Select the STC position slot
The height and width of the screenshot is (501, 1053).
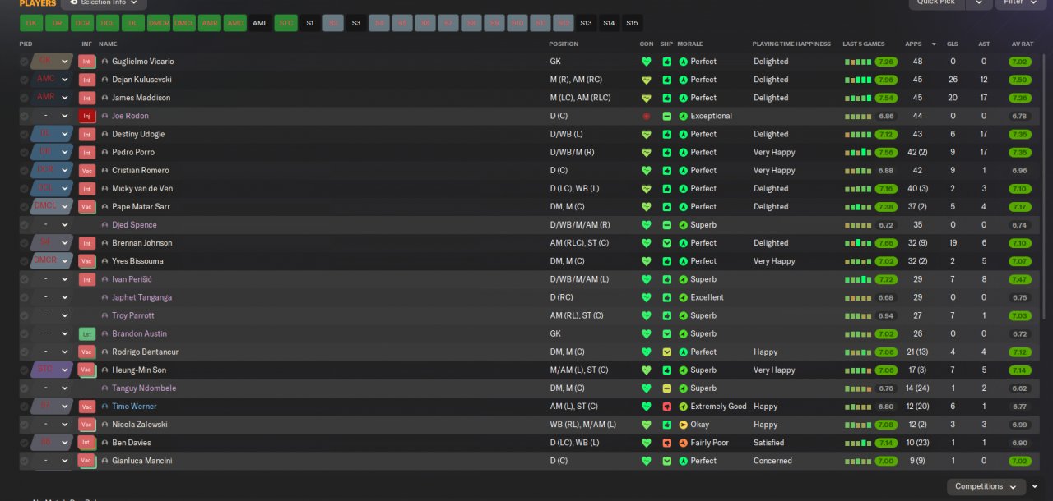pyautogui.click(x=285, y=23)
